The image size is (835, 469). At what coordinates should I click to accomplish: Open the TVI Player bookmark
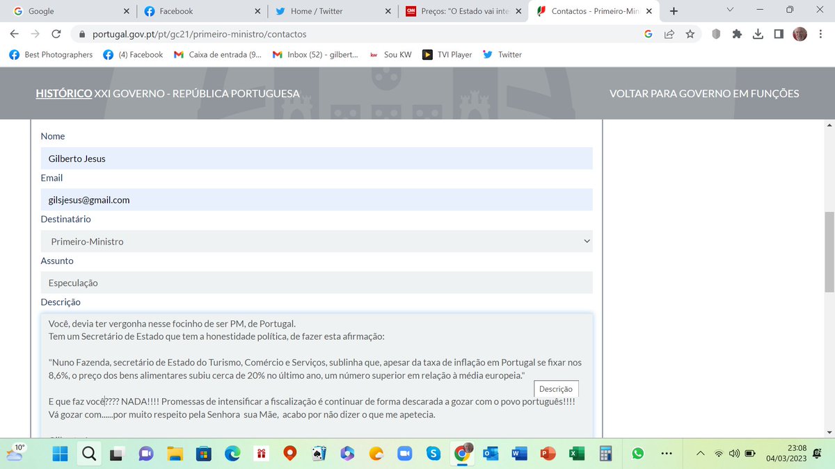(x=447, y=54)
